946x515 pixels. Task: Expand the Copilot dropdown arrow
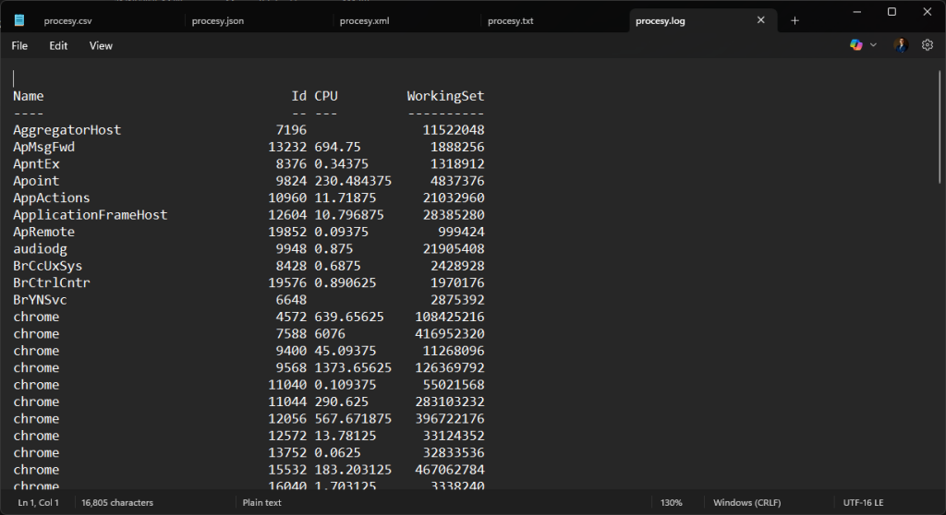pyautogui.click(x=874, y=45)
